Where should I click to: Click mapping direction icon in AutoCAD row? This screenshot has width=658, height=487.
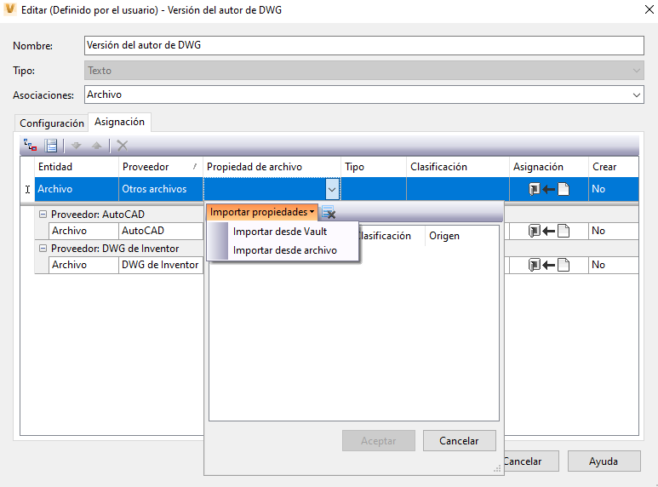[x=549, y=231]
